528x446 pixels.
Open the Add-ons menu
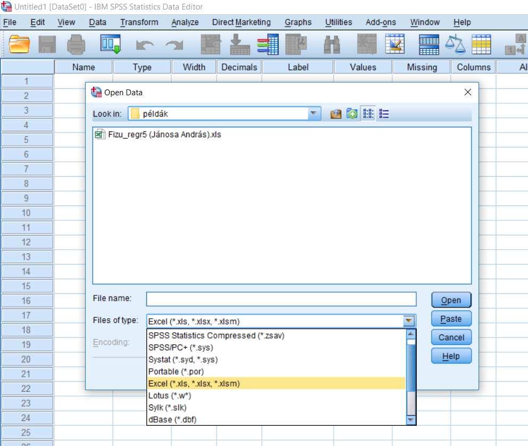tap(381, 22)
